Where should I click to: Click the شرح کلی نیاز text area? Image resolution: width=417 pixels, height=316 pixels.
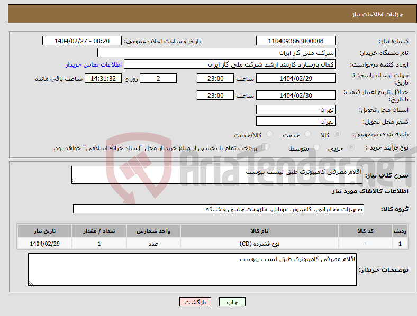(x=217, y=175)
